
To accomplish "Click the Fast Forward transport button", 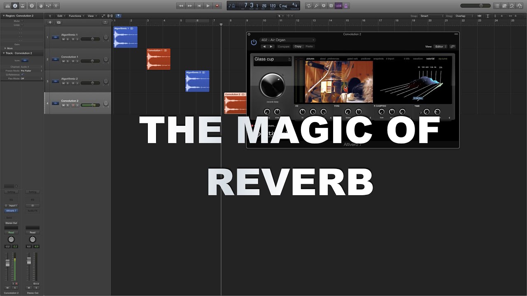I will [x=190, y=6].
